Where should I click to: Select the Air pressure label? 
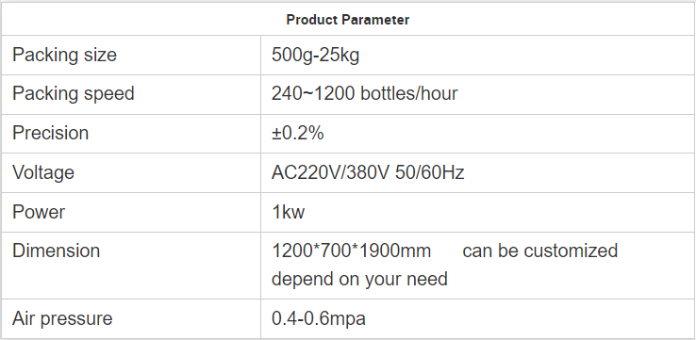click(62, 318)
